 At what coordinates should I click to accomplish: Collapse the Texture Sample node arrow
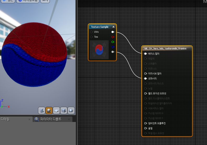[113, 27]
